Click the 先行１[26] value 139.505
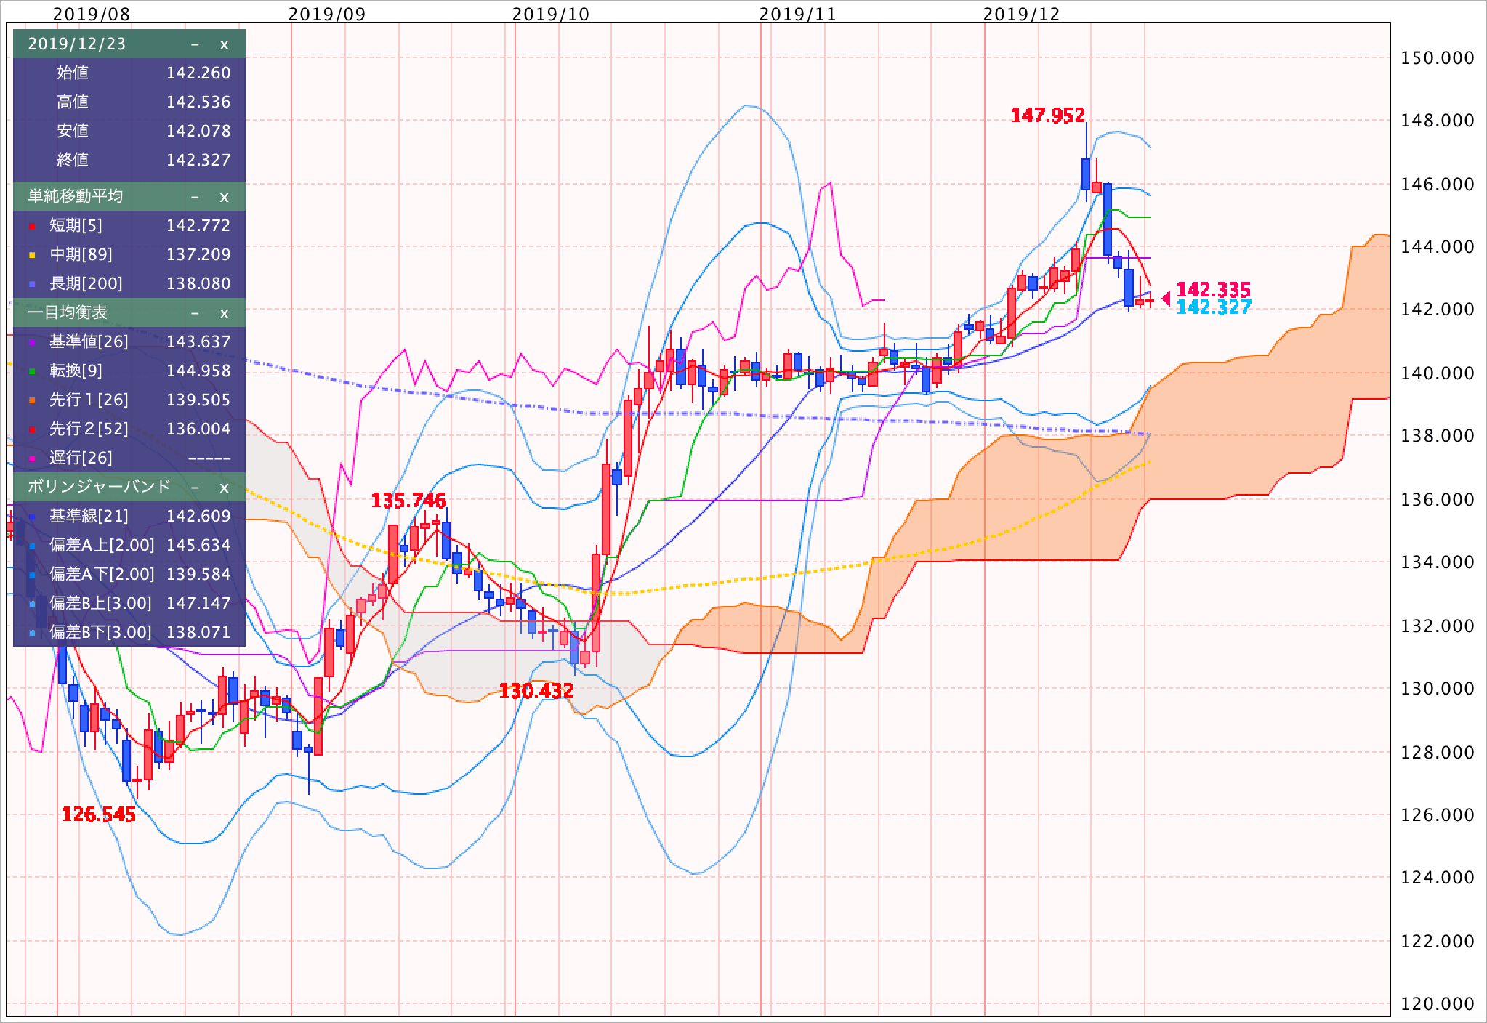1487x1023 pixels. (x=198, y=400)
